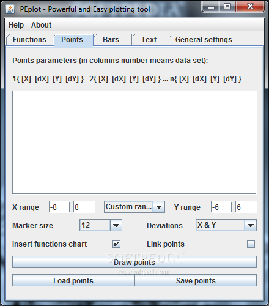Close the PEplot window

(x=250, y=7)
